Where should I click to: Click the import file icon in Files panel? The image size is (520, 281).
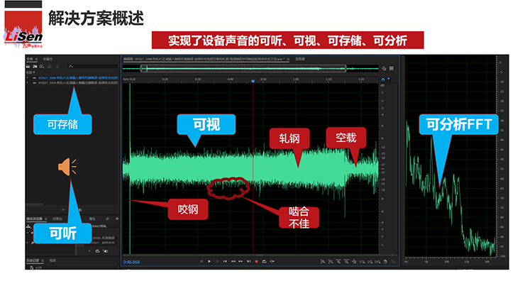35,67
